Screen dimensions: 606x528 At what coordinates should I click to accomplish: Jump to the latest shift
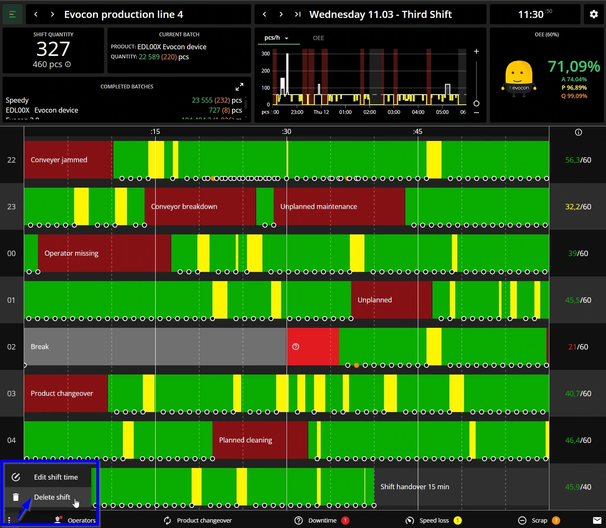coord(297,14)
